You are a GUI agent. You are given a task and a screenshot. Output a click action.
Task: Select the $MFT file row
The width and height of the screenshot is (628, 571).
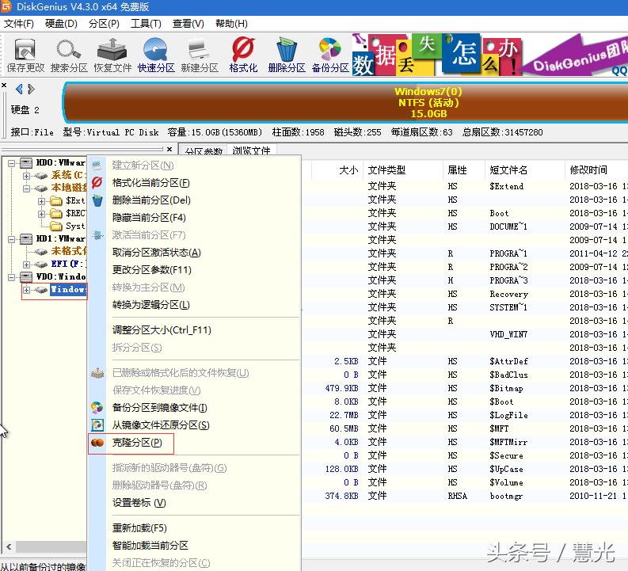pos(465,429)
